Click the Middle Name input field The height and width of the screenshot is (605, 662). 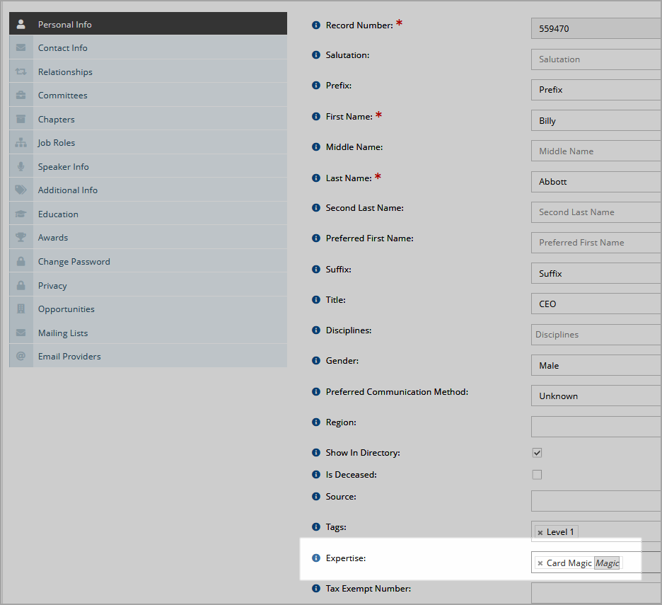point(596,151)
